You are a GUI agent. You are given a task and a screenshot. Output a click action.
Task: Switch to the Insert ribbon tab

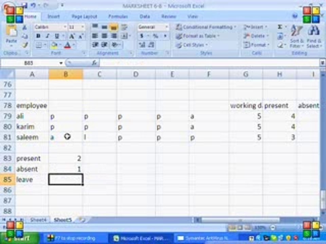(53, 17)
